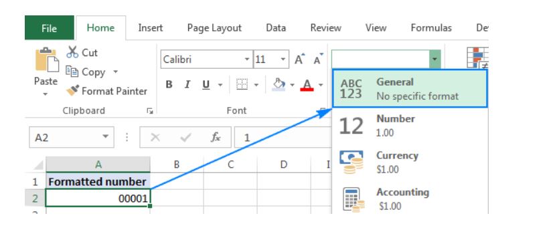Switch to the Insert tab
The width and height of the screenshot is (557, 248).
click(151, 28)
